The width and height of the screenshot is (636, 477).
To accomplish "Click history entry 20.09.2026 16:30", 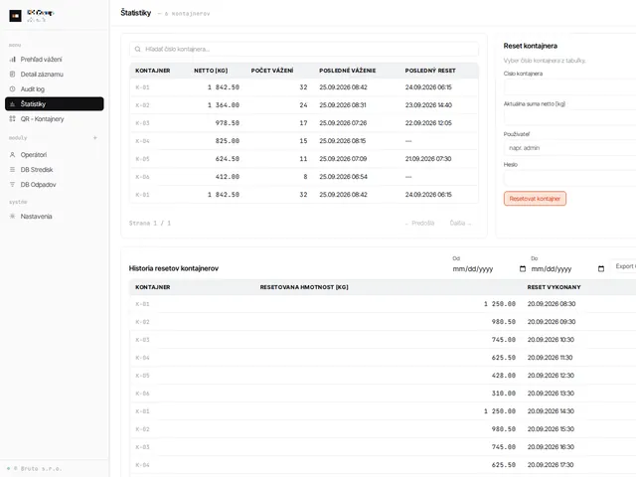I will 551,446.
